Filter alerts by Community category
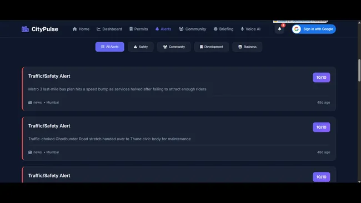The height and width of the screenshot is (203, 361). coord(174,47)
